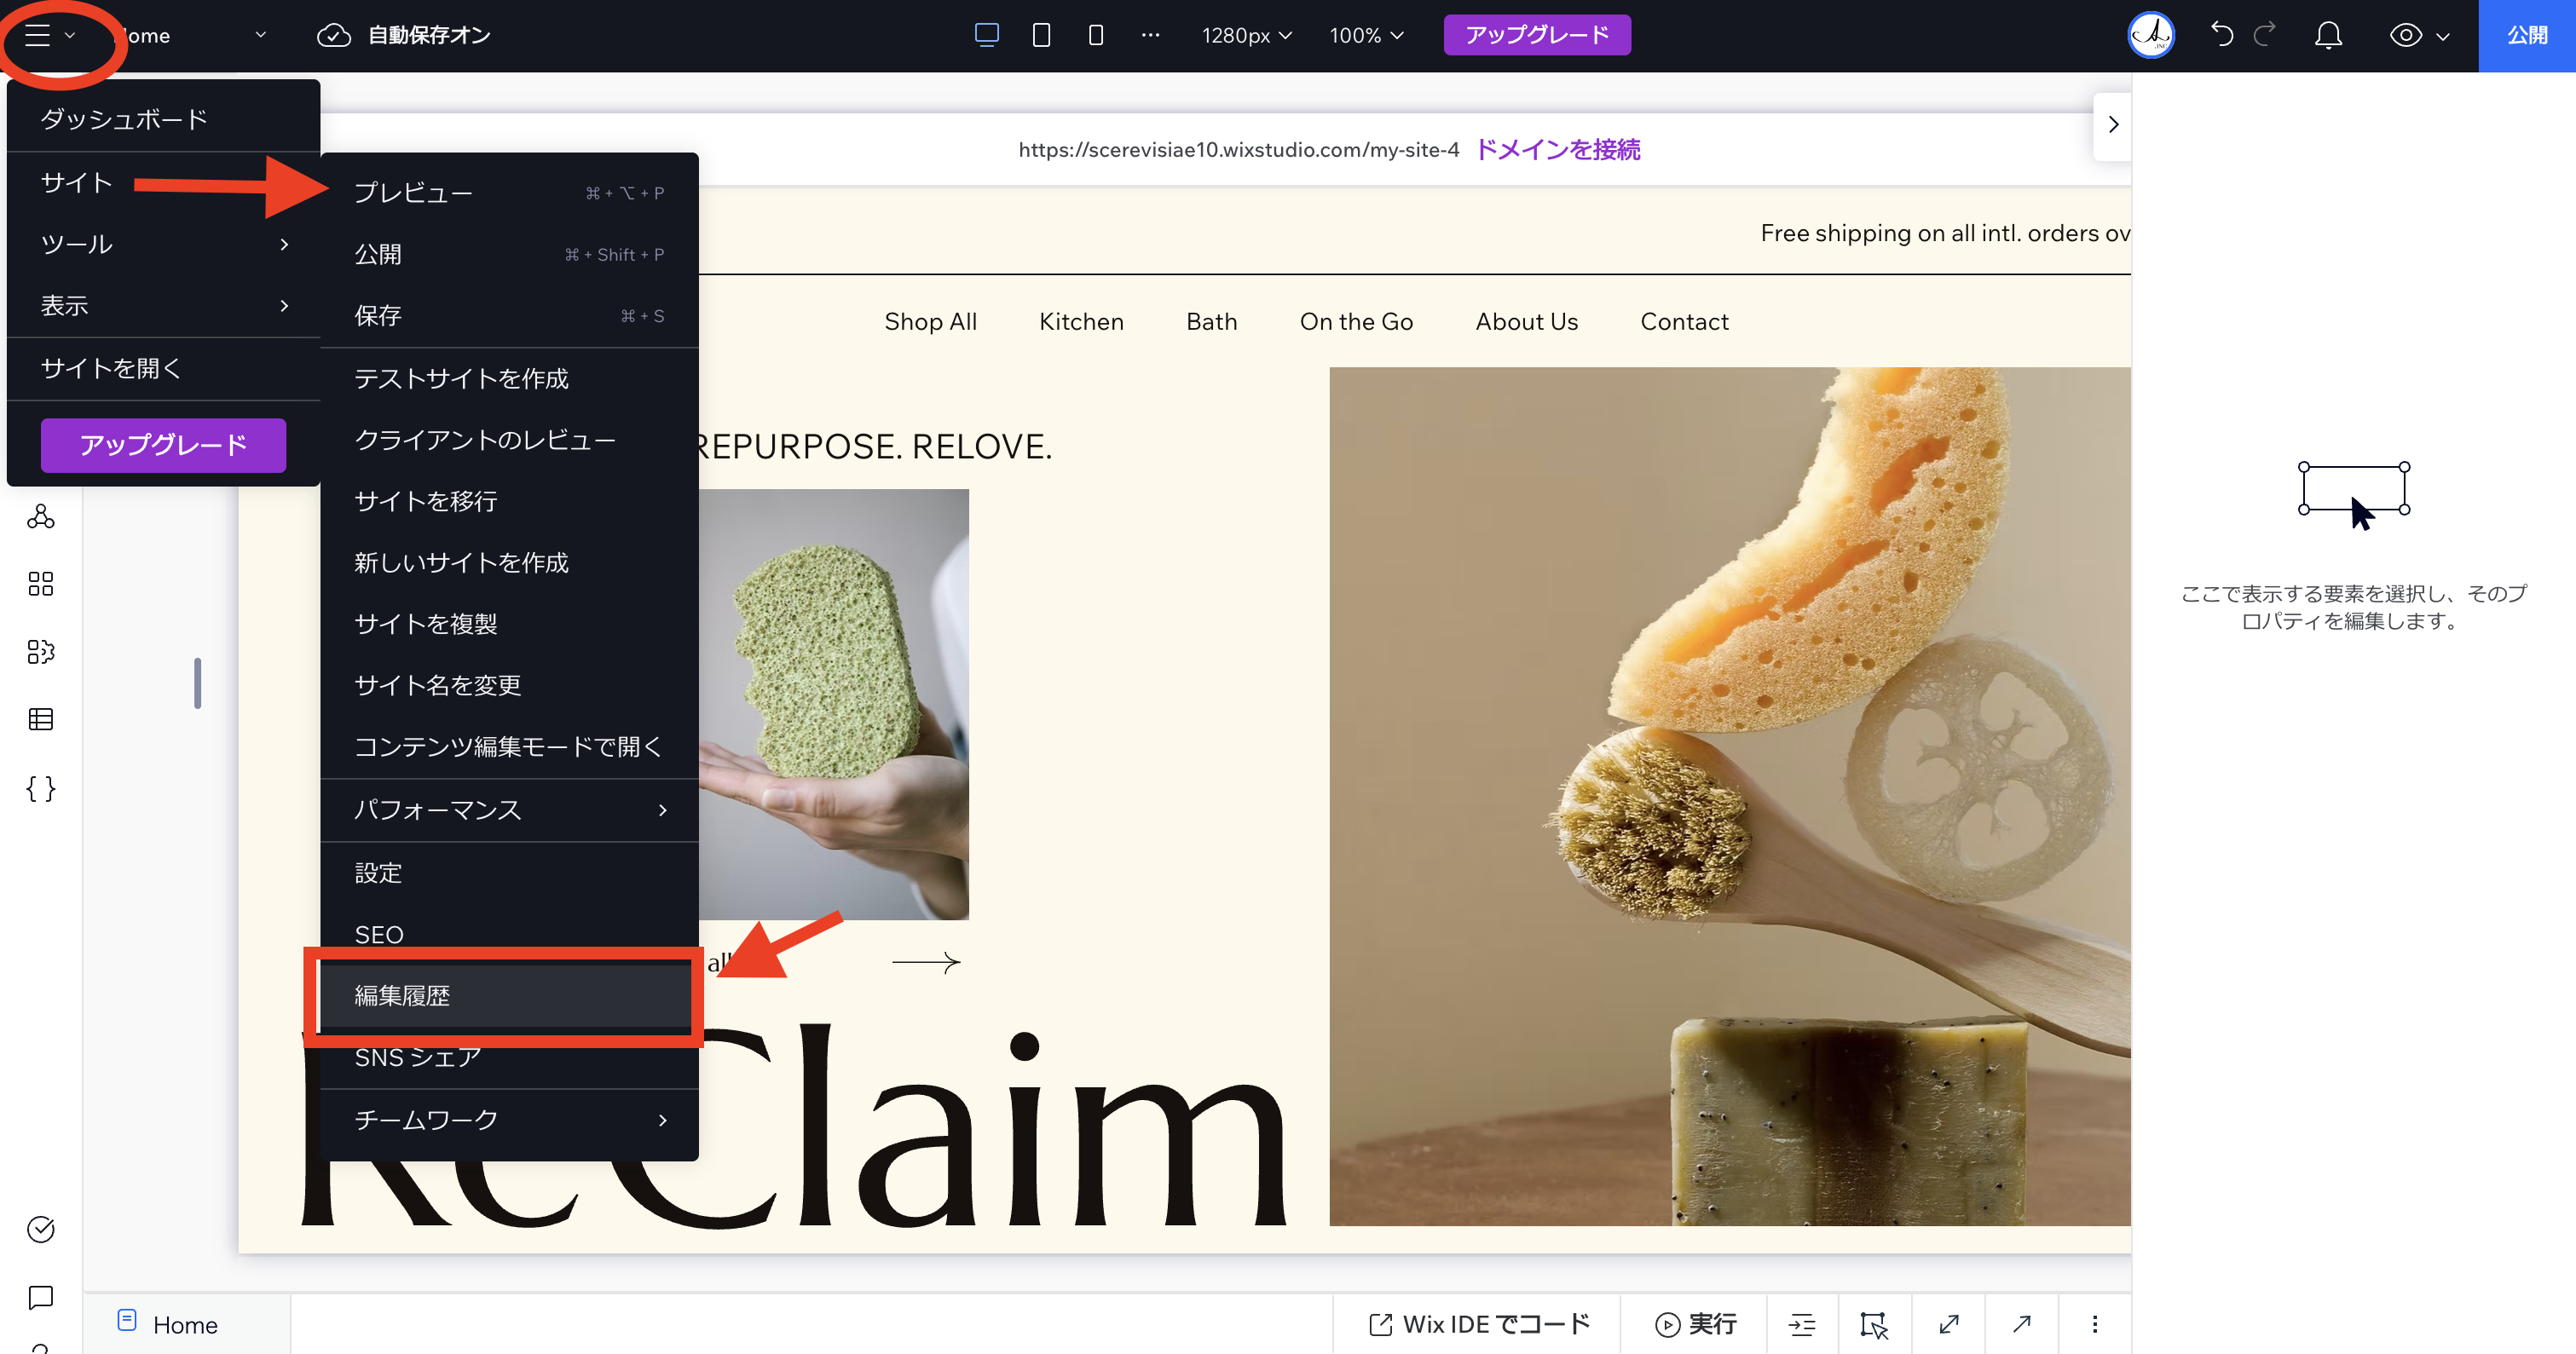Open the comments icon in left sidebar

pos(41,1297)
